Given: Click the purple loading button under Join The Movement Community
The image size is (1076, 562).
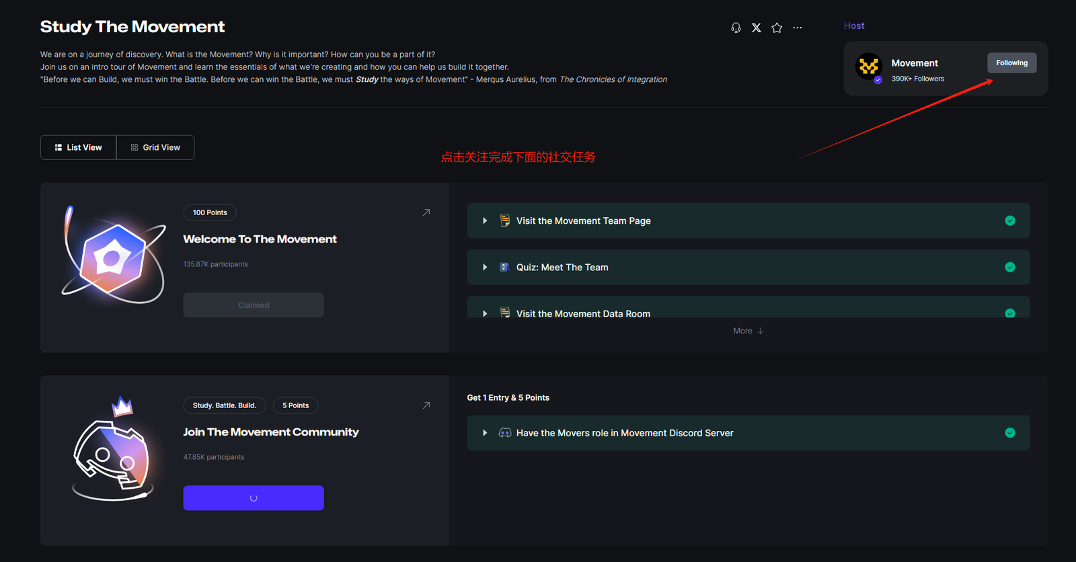Looking at the screenshot, I should [x=254, y=498].
